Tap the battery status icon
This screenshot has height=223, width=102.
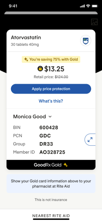tap(95, 6)
